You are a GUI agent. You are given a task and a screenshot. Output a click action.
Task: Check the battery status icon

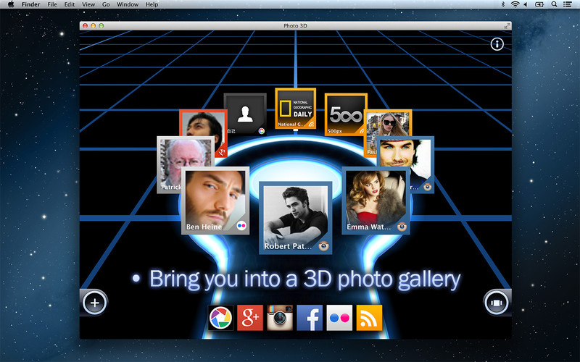(x=539, y=4)
